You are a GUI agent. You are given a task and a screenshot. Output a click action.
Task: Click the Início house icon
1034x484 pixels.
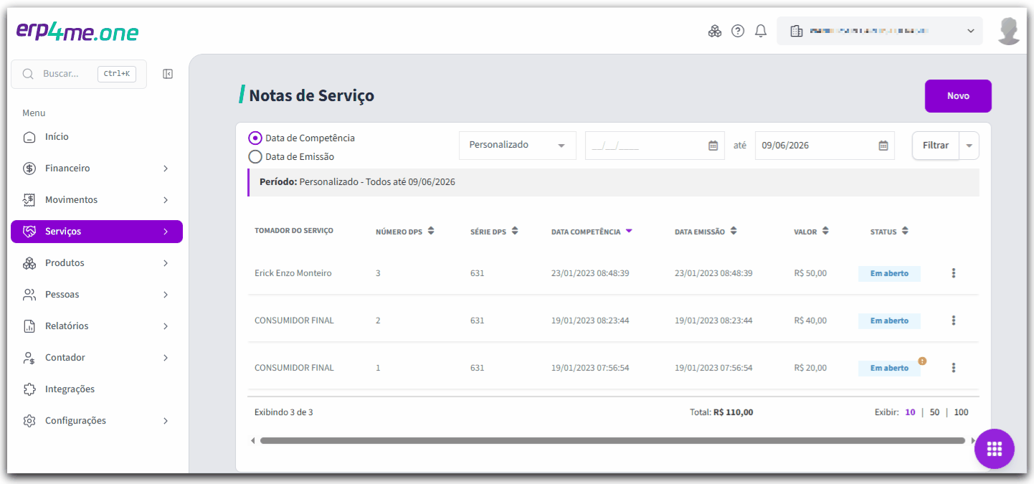(x=29, y=137)
